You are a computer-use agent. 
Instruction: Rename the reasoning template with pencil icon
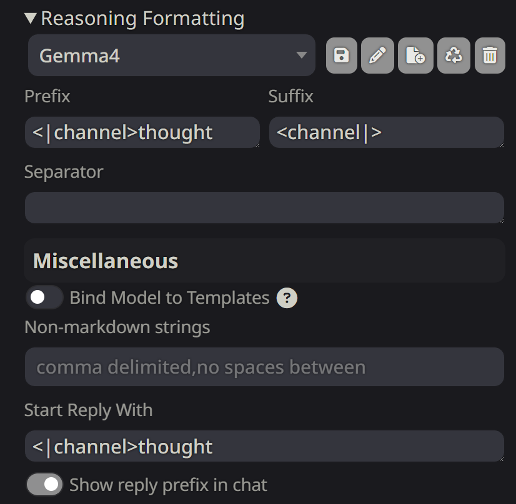(x=377, y=56)
